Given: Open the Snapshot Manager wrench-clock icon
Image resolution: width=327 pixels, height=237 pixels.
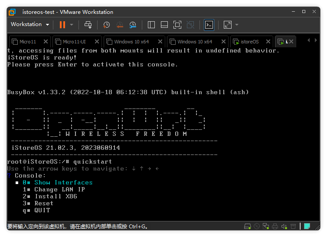Looking at the screenshot, I should 133,25.
